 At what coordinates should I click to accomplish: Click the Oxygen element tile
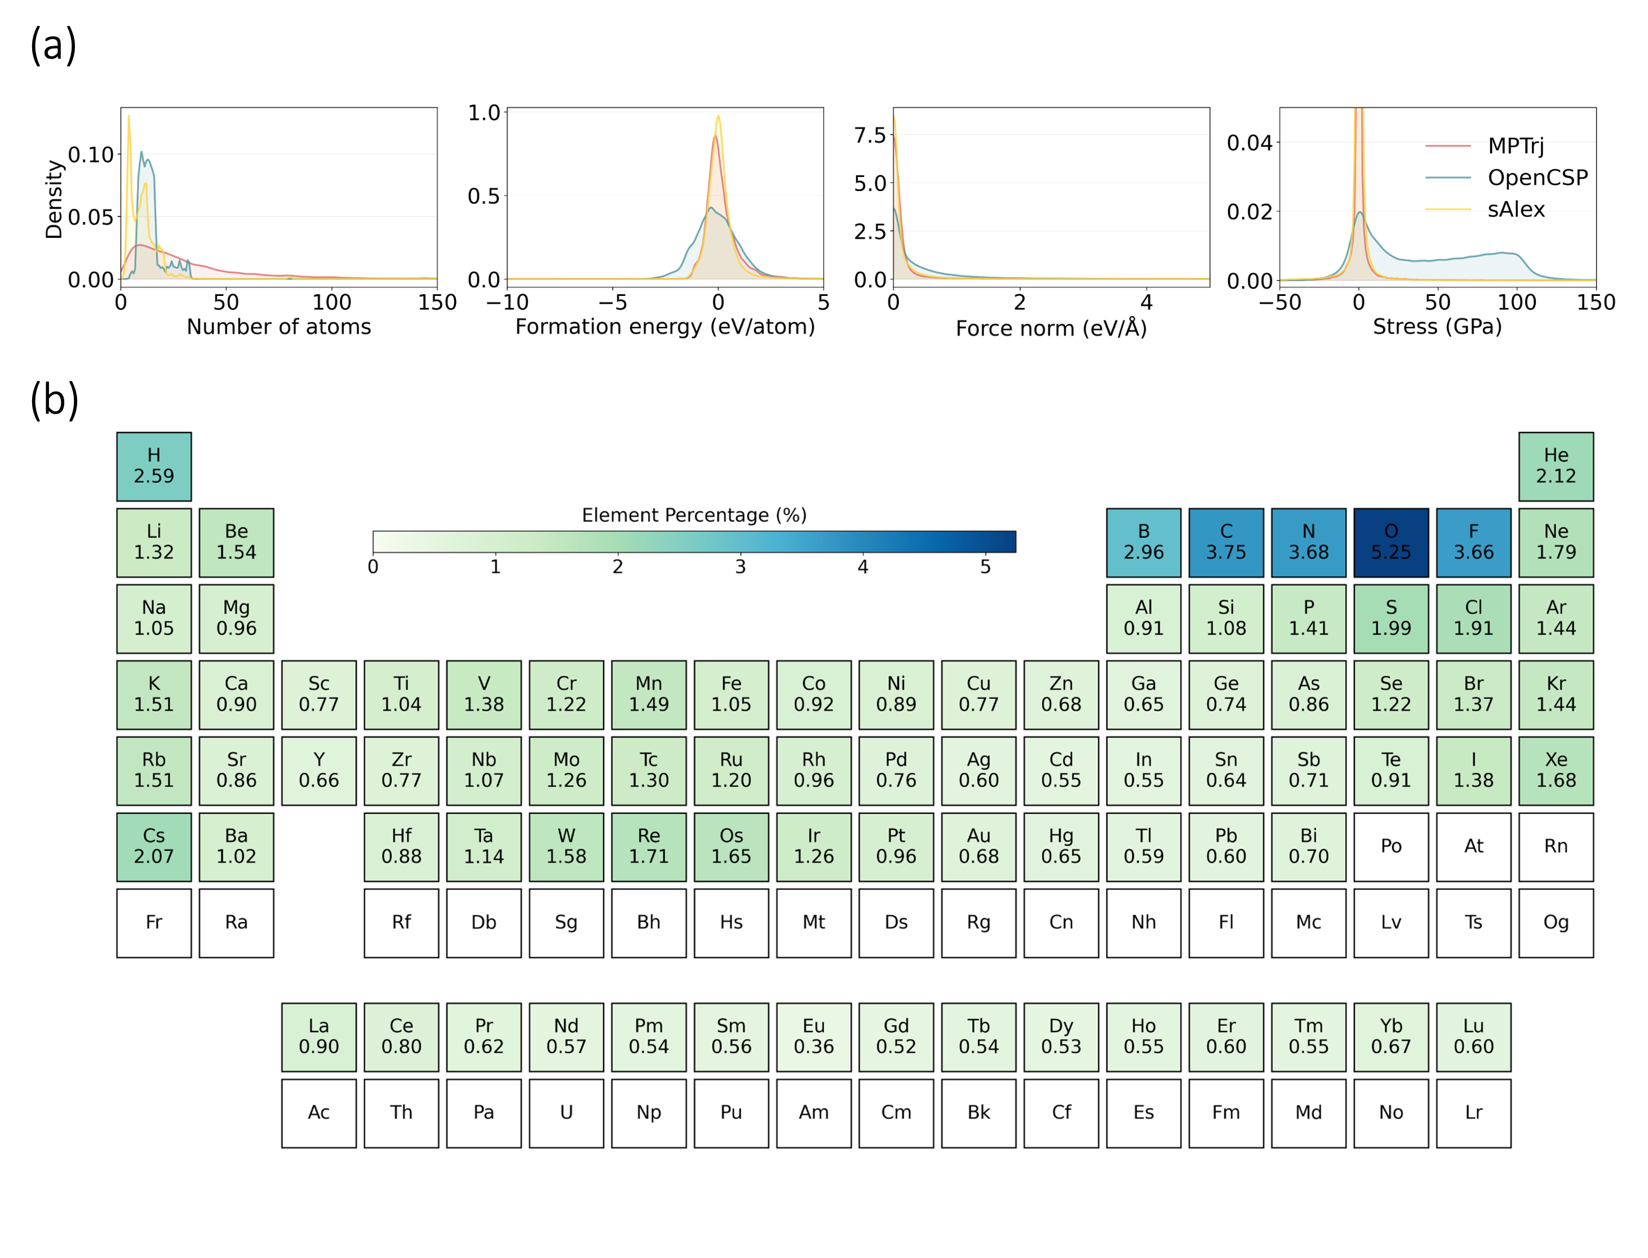(1390, 542)
